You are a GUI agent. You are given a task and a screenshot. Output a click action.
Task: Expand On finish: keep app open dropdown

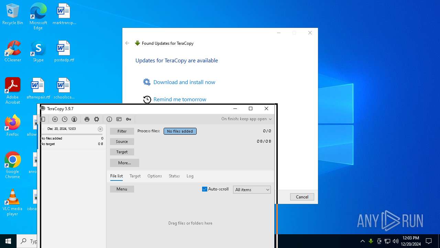tap(246, 119)
